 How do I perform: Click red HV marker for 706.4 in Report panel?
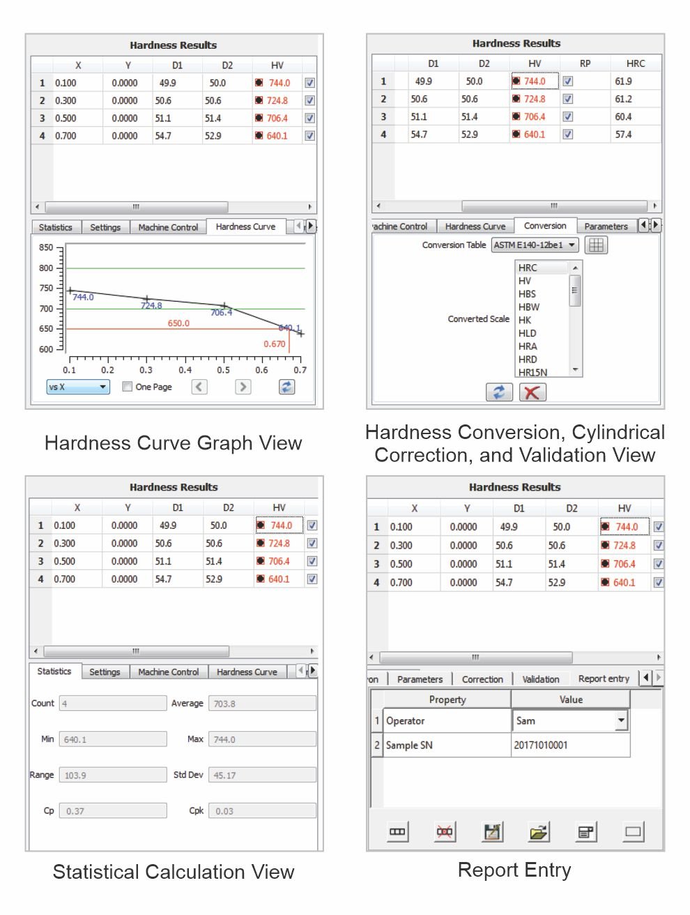coord(605,564)
